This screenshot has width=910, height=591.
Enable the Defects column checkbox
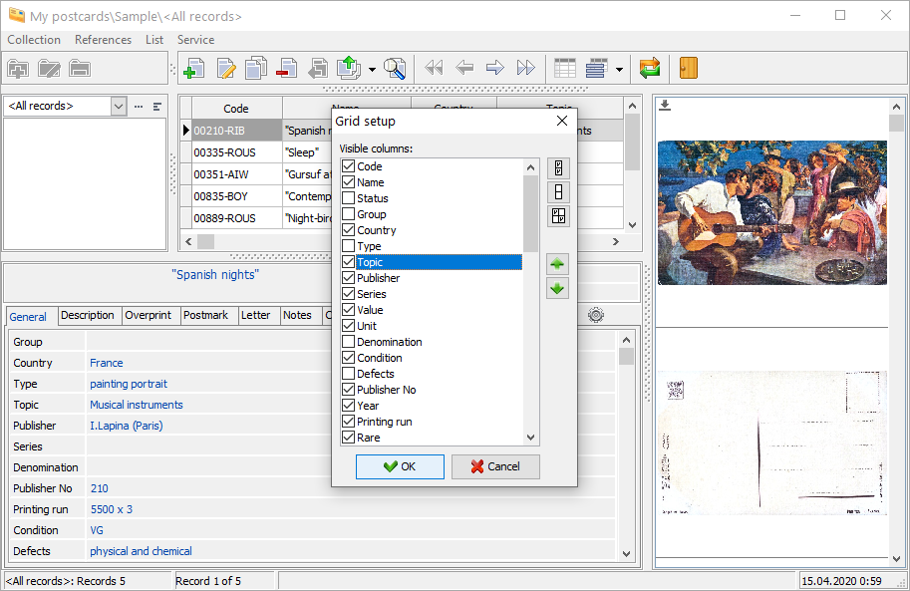click(x=348, y=374)
